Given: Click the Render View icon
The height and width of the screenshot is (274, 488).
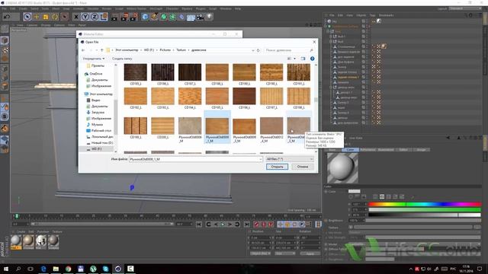Looking at the screenshot, I should (114, 17).
